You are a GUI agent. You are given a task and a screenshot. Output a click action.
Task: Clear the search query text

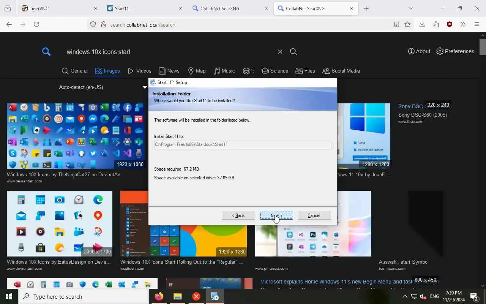(x=280, y=52)
